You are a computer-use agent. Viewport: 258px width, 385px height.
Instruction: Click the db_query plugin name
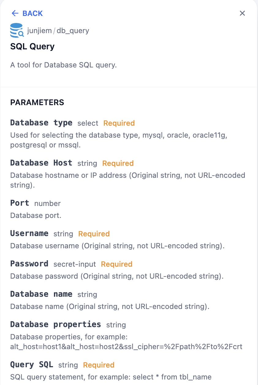pos(73,31)
